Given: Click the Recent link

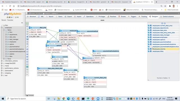Looking at the screenshot, I should tap(4, 20).
